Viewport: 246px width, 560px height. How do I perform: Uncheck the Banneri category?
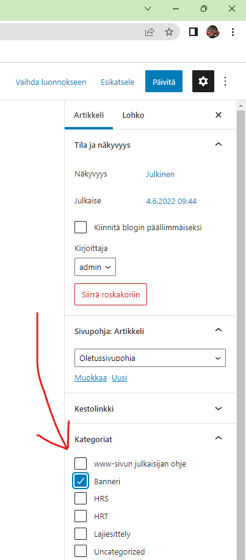pyautogui.click(x=81, y=481)
